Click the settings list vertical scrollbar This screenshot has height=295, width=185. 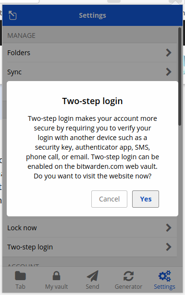point(180,76)
